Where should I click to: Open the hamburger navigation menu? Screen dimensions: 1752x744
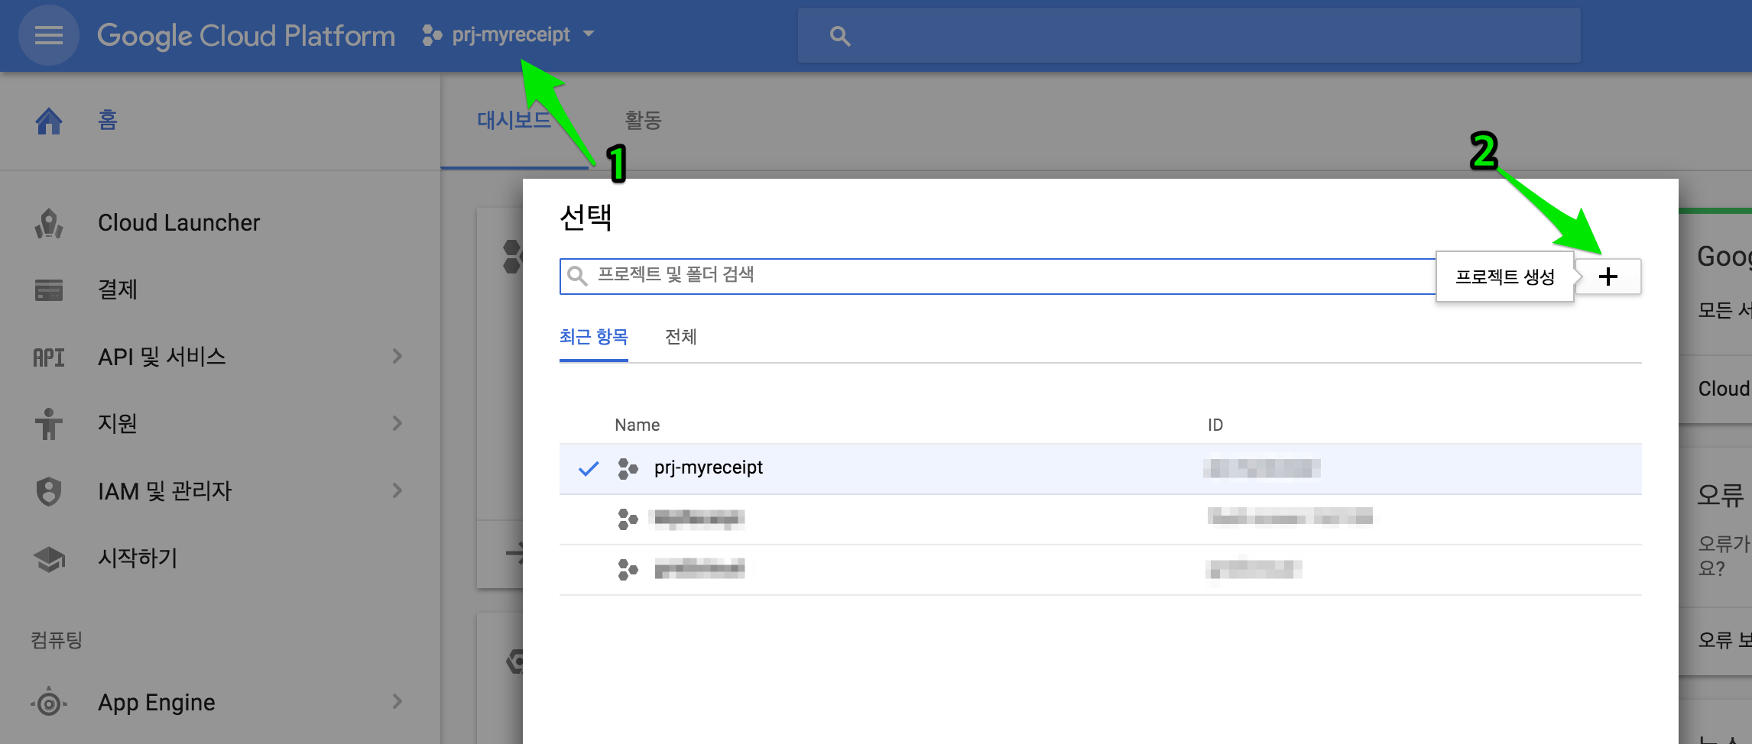tap(49, 35)
